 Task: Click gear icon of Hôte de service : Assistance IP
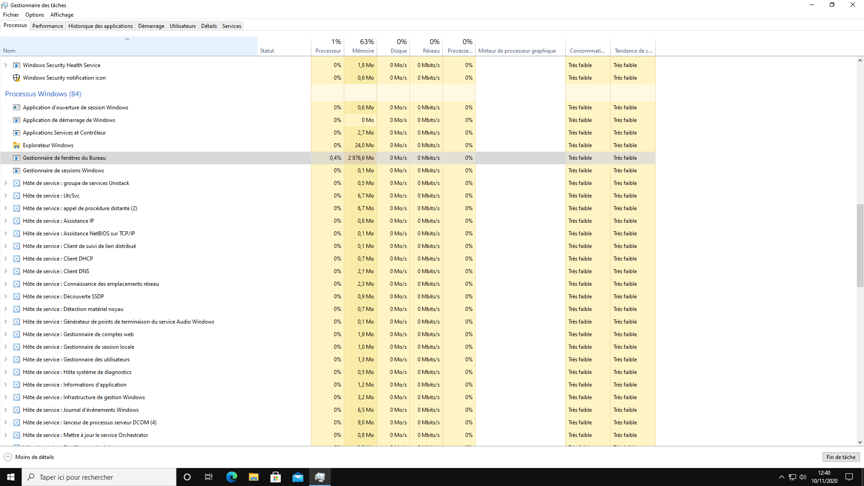(17, 221)
